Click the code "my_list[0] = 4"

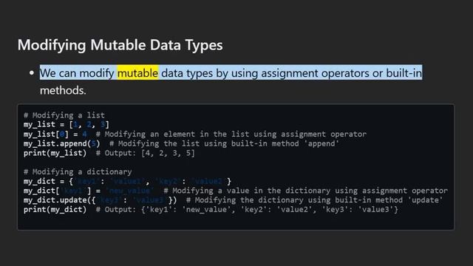55,134
